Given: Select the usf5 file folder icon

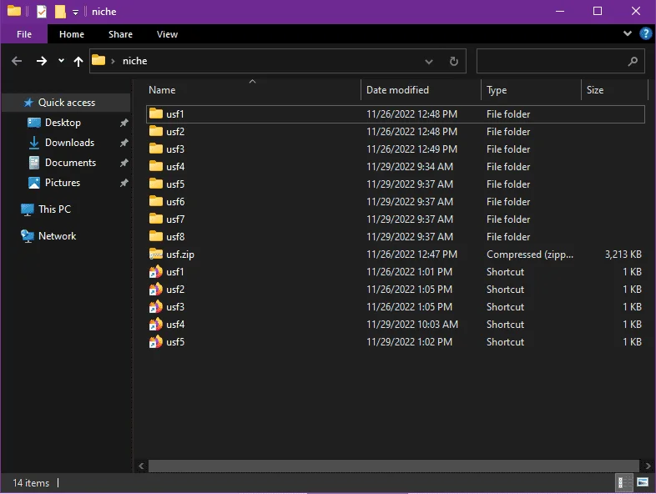Looking at the screenshot, I should pyautogui.click(x=155, y=184).
